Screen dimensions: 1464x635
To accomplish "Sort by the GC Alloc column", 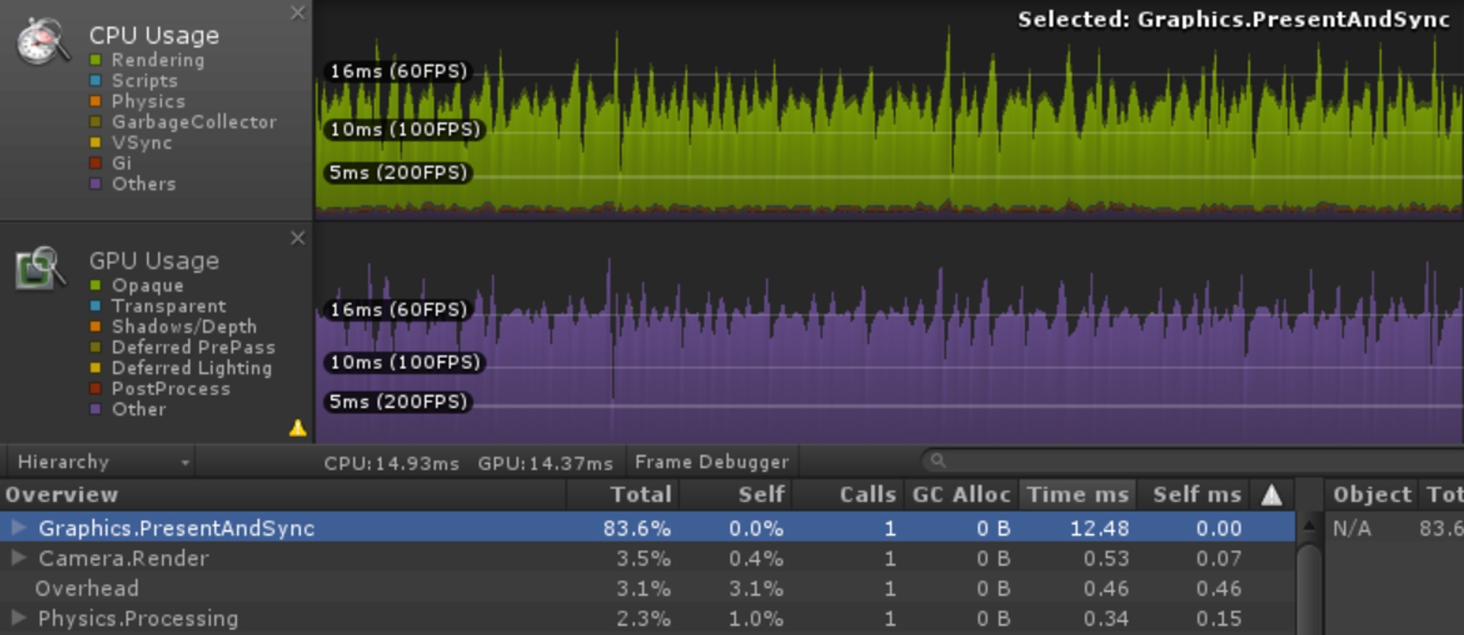I will pos(961,495).
